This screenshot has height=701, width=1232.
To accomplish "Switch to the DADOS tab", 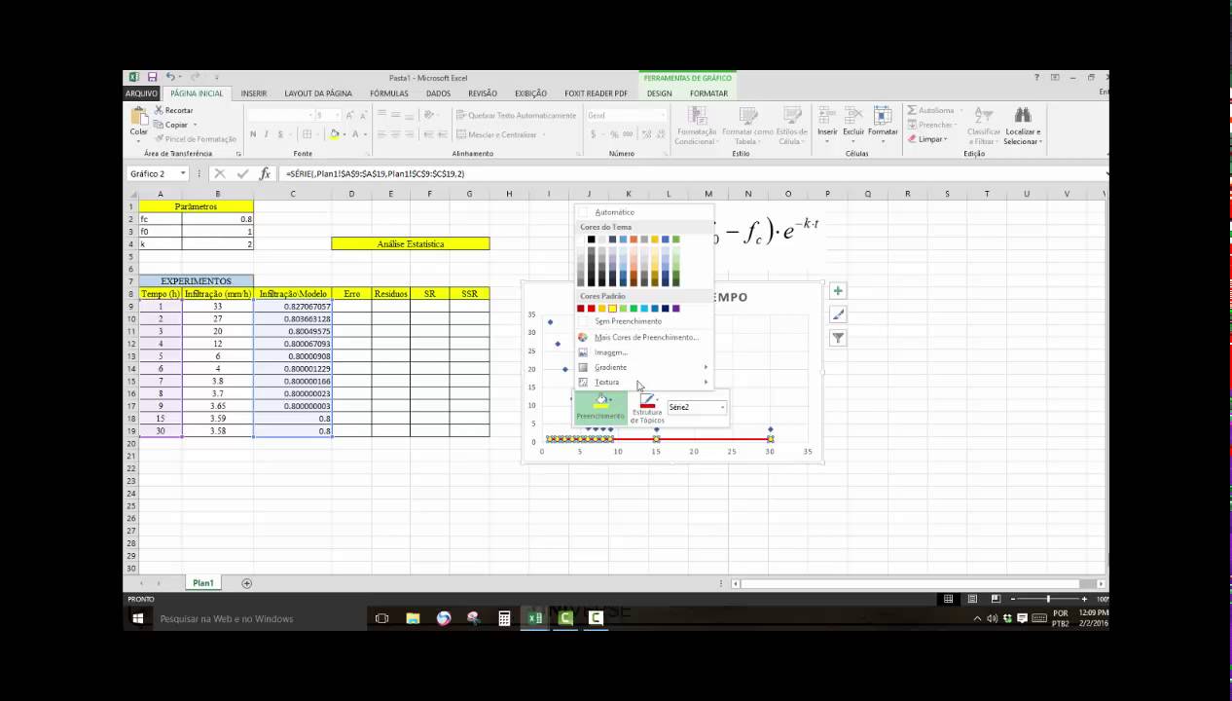I will (x=438, y=93).
